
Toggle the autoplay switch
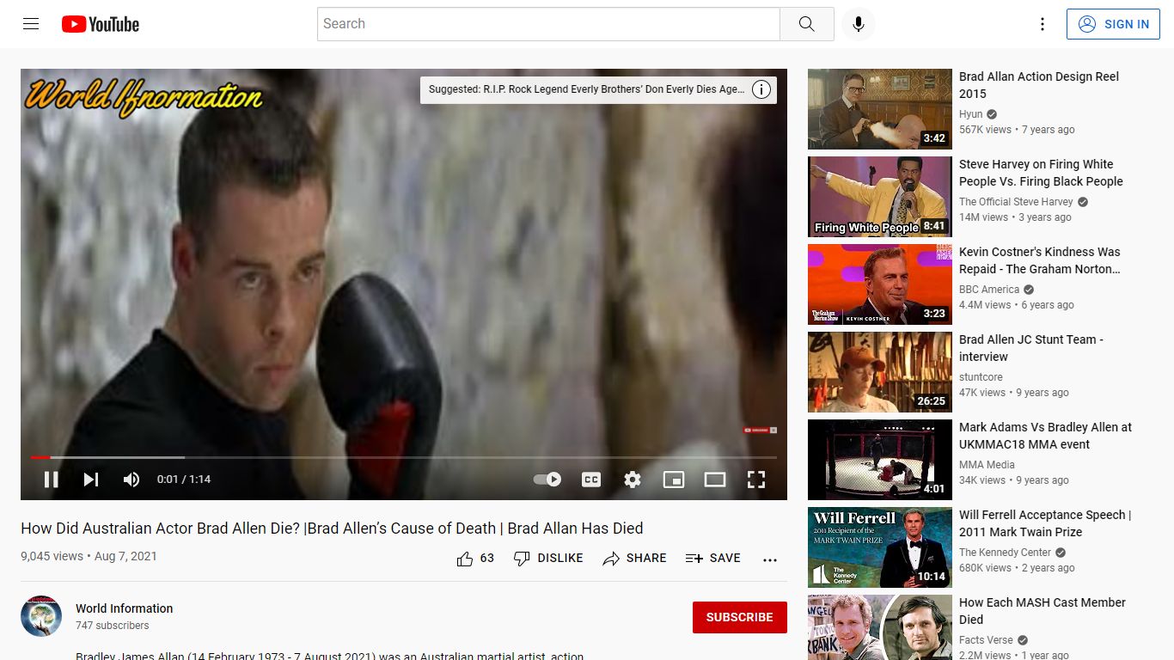tap(547, 480)
